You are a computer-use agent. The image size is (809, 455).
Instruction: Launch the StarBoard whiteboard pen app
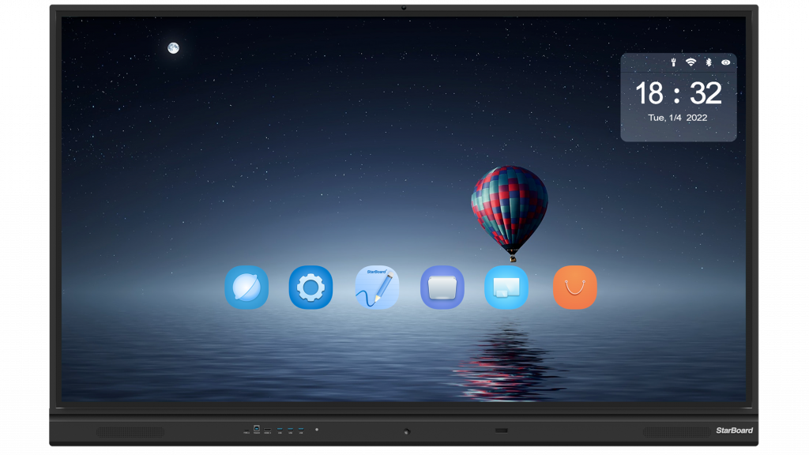tap(377, 288)
